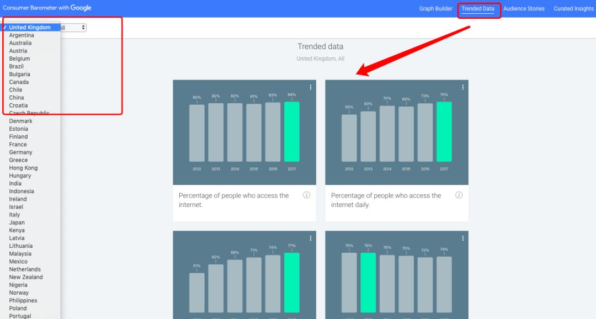The width and height of the screenshot is (596, 319).
Task: Open the Curated Insights page
Action: 573,9
